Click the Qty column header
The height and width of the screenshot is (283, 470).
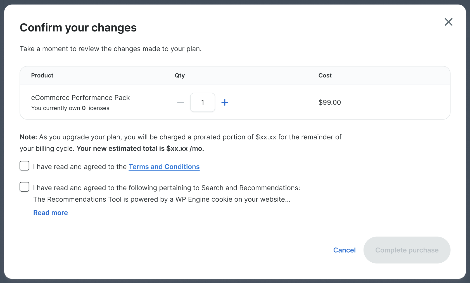(180, 75)
